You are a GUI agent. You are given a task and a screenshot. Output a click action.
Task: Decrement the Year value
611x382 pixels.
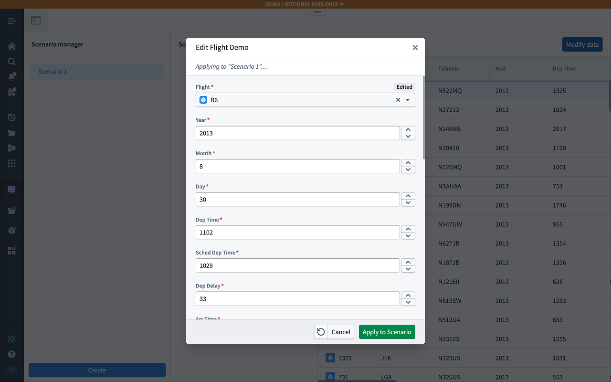pyautogui.click(x=408, y=137)
